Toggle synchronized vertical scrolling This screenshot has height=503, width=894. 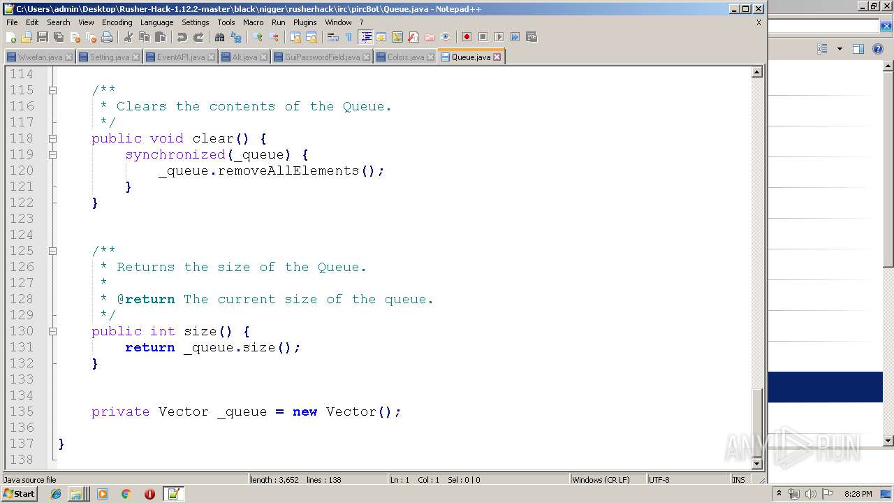[295, 37]
